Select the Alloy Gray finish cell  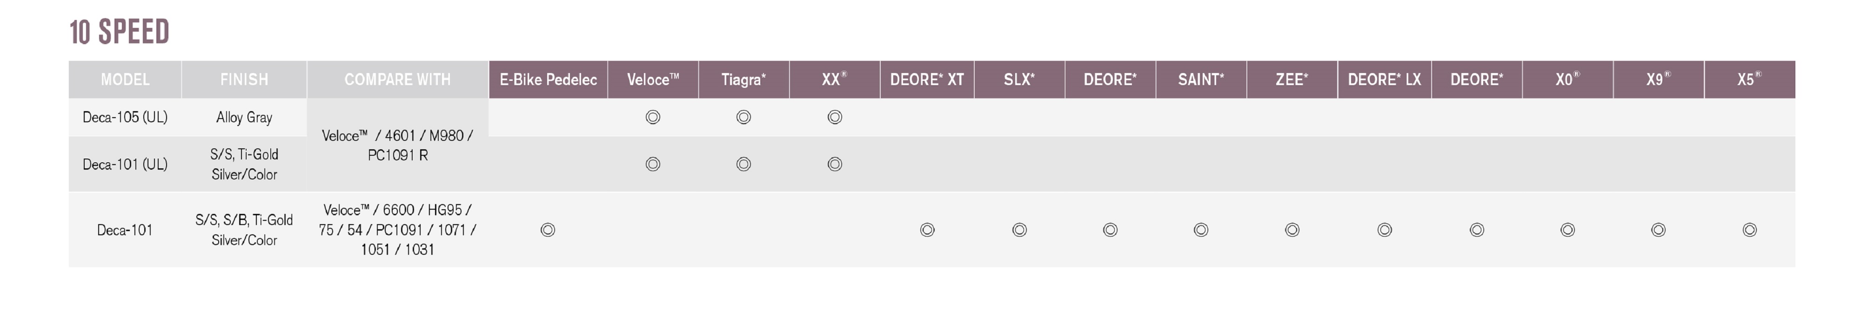[x=244, y=117]
